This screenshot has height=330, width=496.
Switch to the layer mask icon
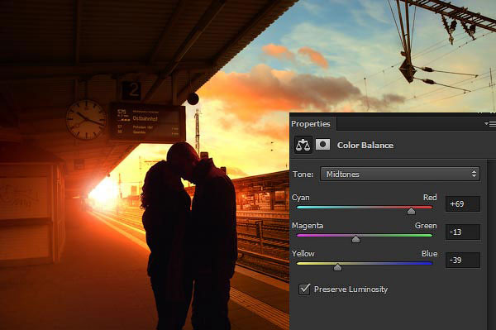click(322, 145)
